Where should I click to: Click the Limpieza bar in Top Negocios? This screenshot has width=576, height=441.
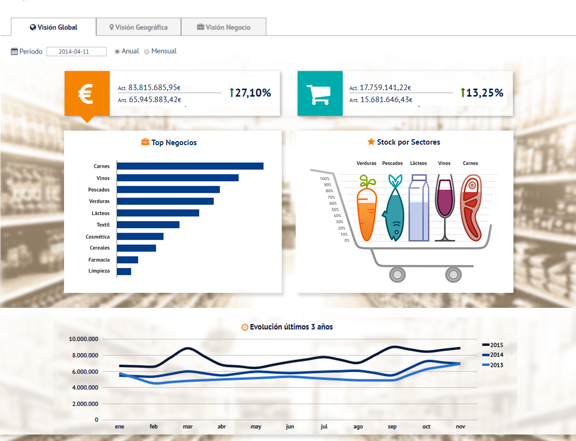(x=124, y=271)
